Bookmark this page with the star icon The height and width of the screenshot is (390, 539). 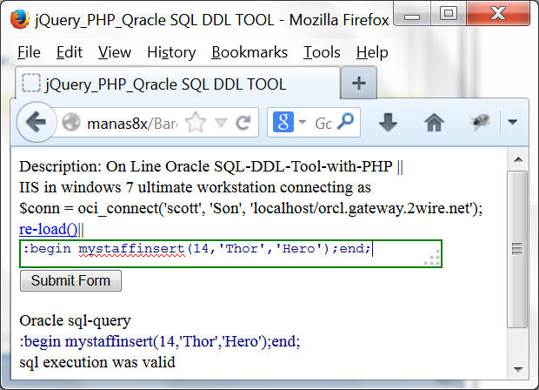click(x=196, y=122)
